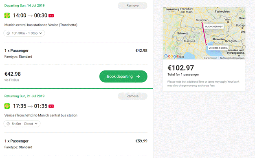Image resolution: width=255 pixels, height=158 pixels.
Task: Click the clock icon in 8h 0m pill
Action: click(x=8, y=124)
